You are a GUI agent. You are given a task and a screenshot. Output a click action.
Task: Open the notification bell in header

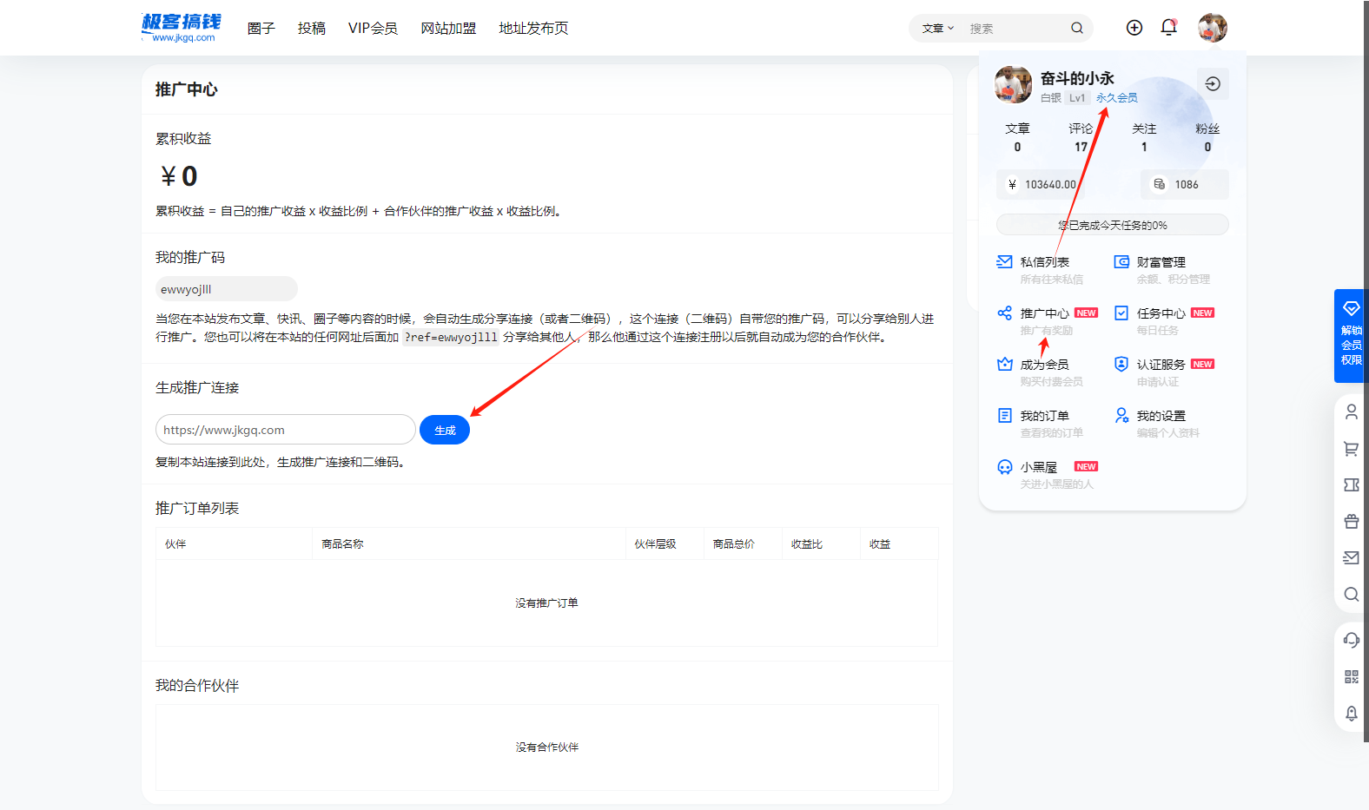click(x=1169, y=28)
